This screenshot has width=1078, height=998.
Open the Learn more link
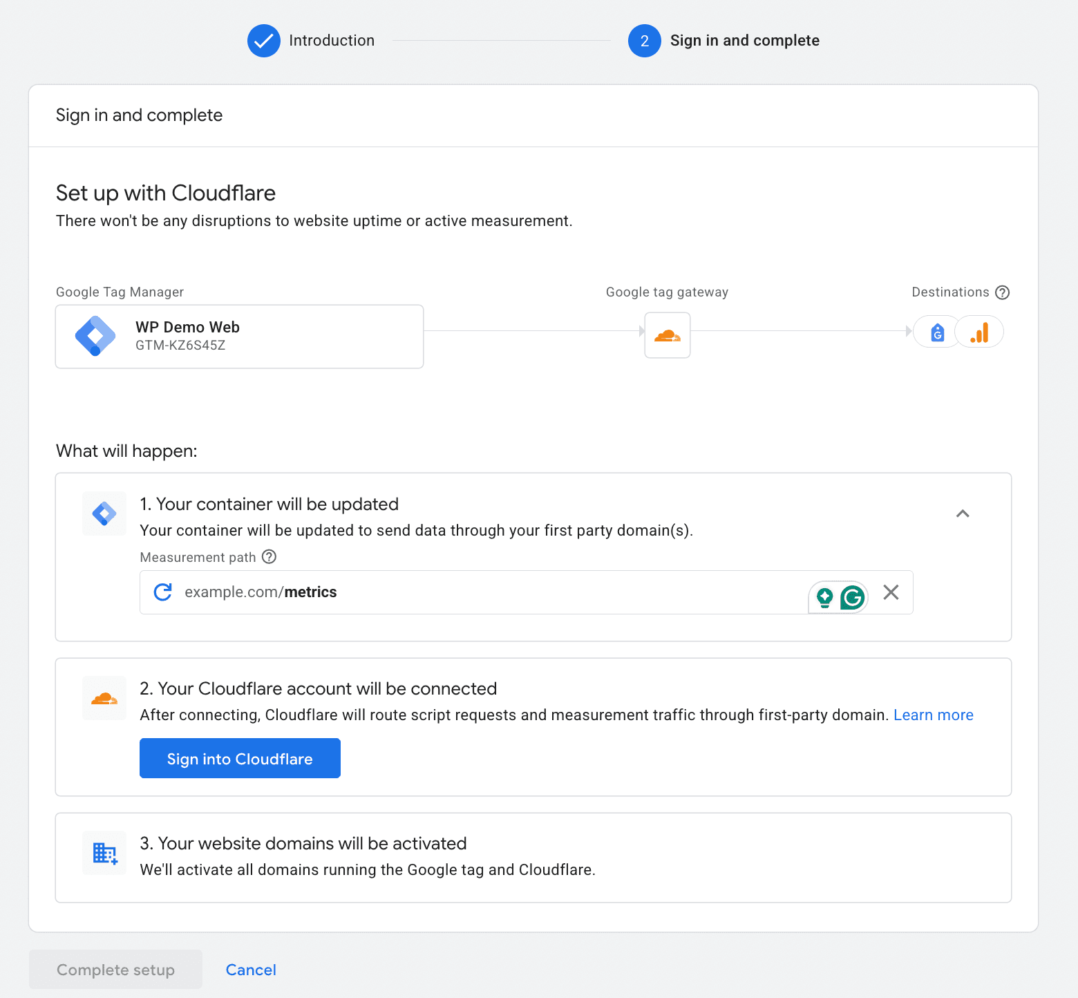click(934, 715)
